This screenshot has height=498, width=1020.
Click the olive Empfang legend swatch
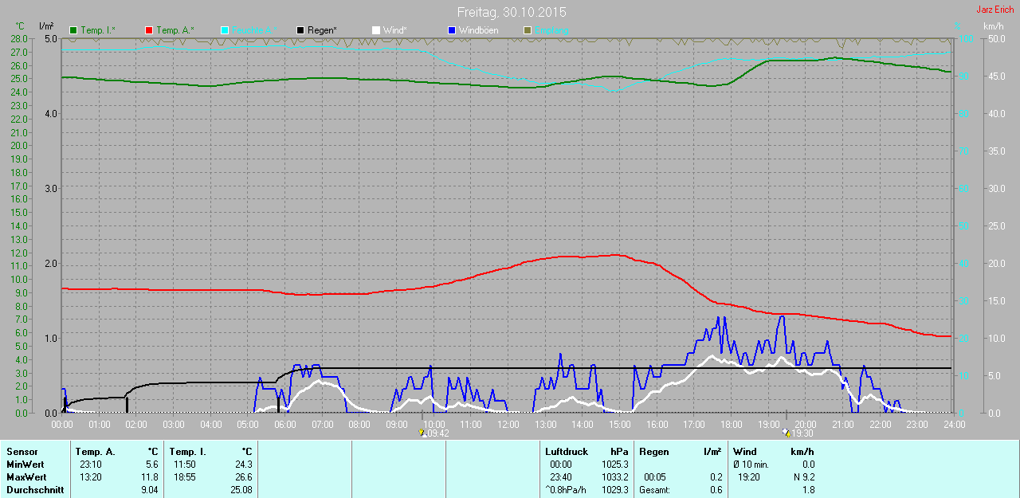pyautogui.click(x=528, y=30)
